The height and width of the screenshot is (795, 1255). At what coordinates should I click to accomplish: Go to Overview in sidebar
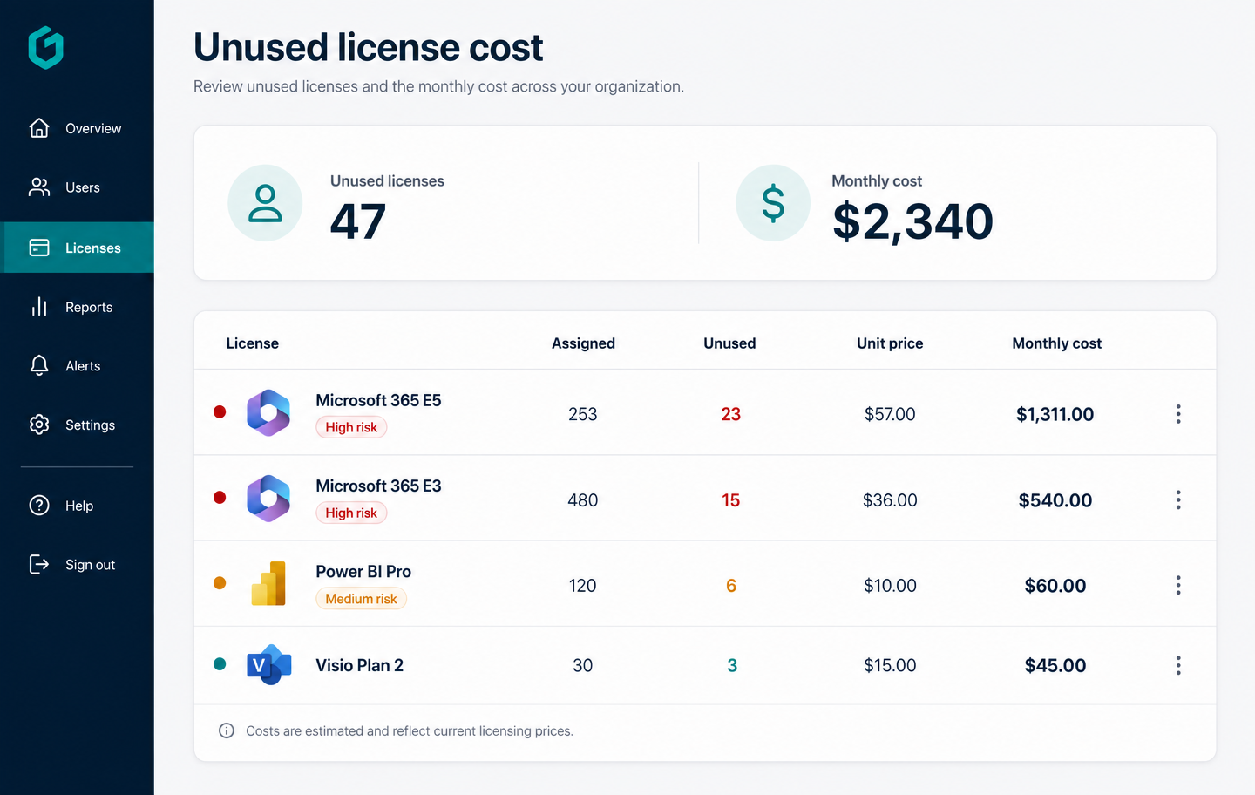pos(77,128)
